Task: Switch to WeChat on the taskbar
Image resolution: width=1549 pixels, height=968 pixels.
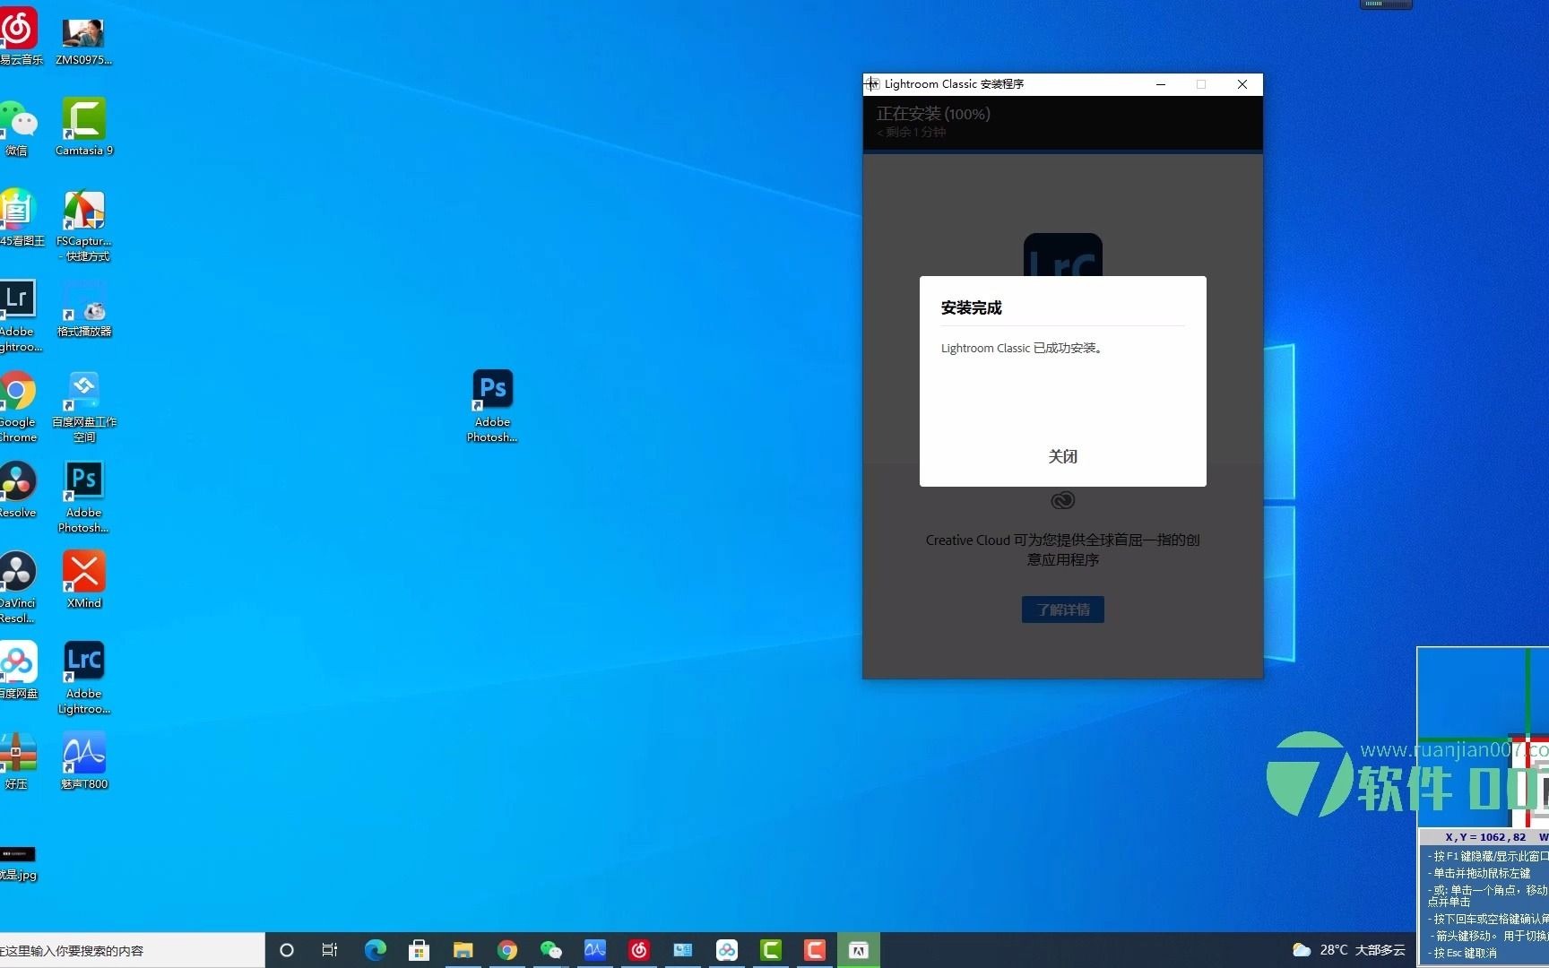Action: tap(550, 950)
